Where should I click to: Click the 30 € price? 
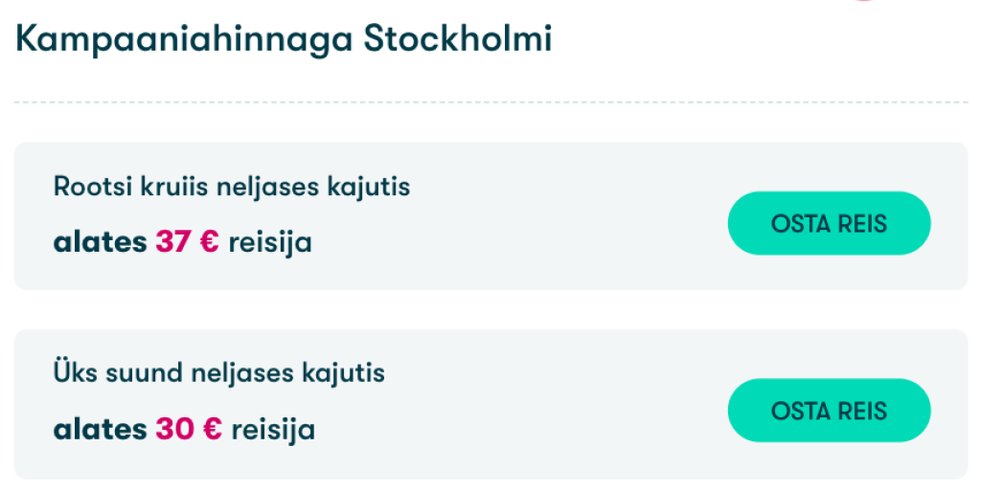coord(188,430)
